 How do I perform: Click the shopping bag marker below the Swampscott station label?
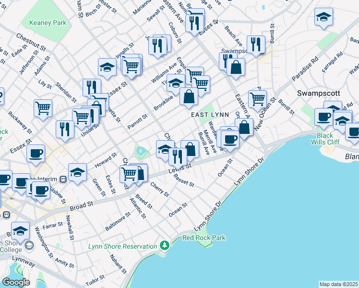[236, 68]
